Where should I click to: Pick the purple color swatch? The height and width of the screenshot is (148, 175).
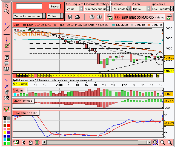point(8,133)
